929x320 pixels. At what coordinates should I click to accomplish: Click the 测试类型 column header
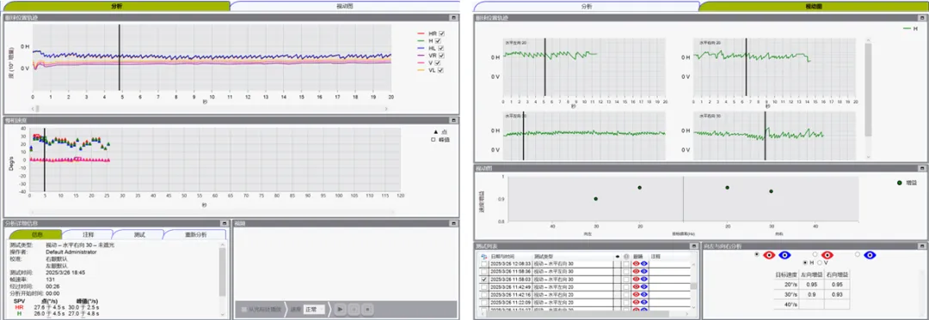click(544, 257)
